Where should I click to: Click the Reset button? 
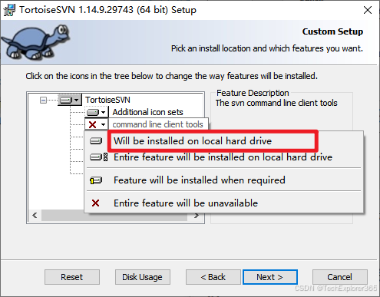(x=72, y=277)
